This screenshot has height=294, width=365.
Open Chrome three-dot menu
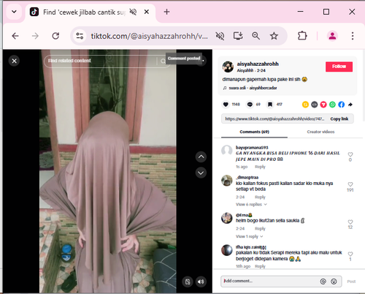[x=353, y=36]
